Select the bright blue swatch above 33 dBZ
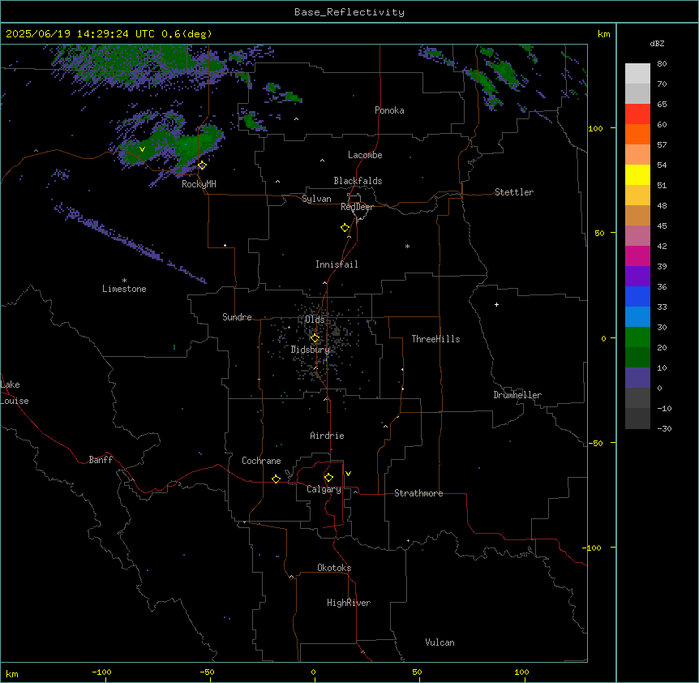This screenshot has height=683, width=699. 637,296
